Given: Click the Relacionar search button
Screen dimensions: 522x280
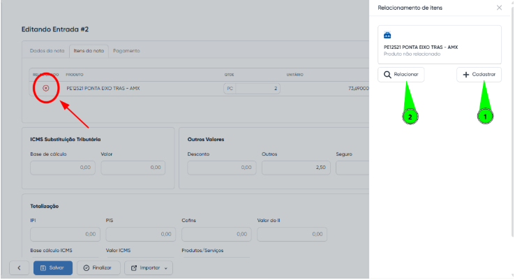Looking at the screenshot, I should click(401, 74).
